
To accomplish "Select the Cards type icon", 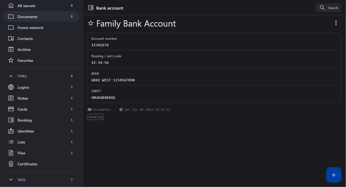I will [x=11, y=109].
